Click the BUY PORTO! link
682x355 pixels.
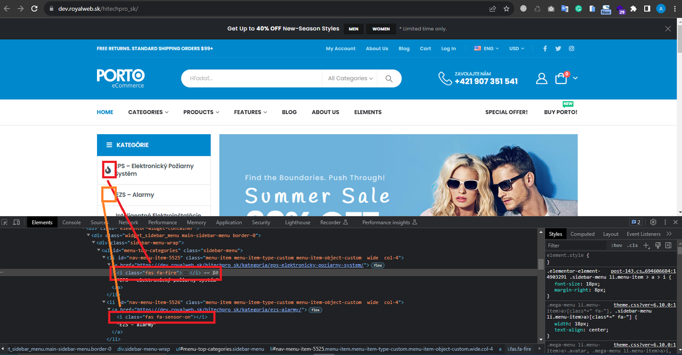click(561, 112)
